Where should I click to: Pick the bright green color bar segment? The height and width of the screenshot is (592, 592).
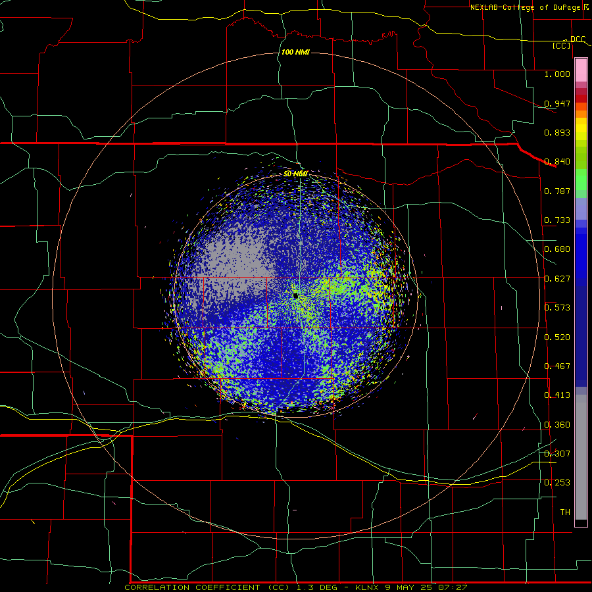pos(581,180)
